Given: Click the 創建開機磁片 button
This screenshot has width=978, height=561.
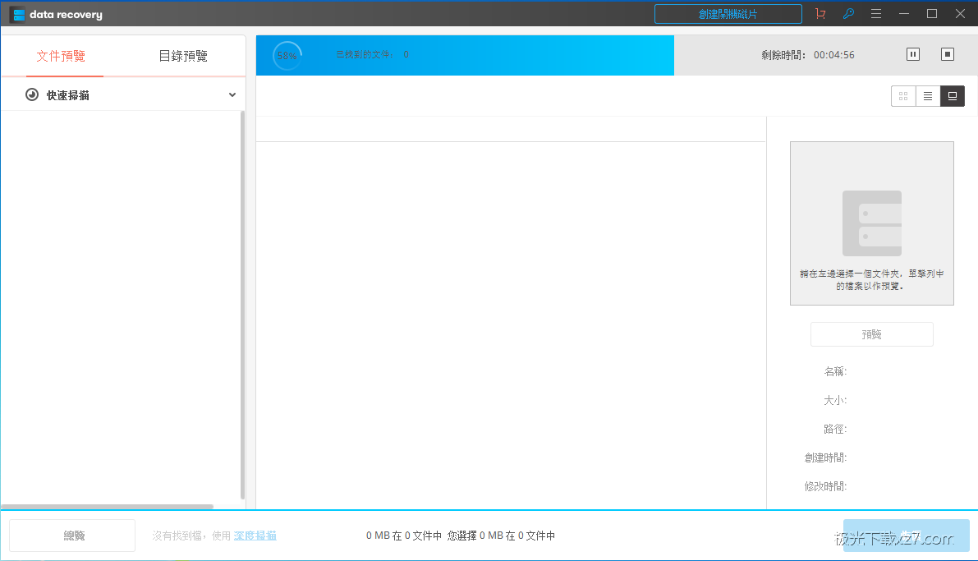Looking at the screenshot, I should click(x=728, y=14).
